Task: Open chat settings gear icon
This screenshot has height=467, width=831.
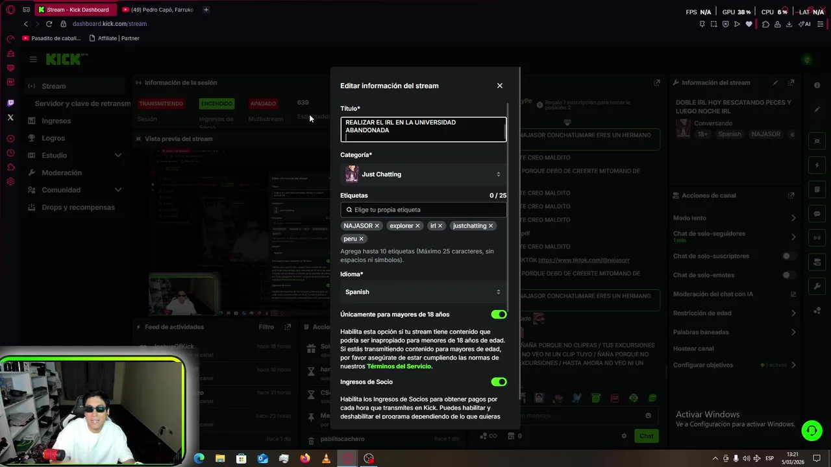Action: (x=624, y=436)
